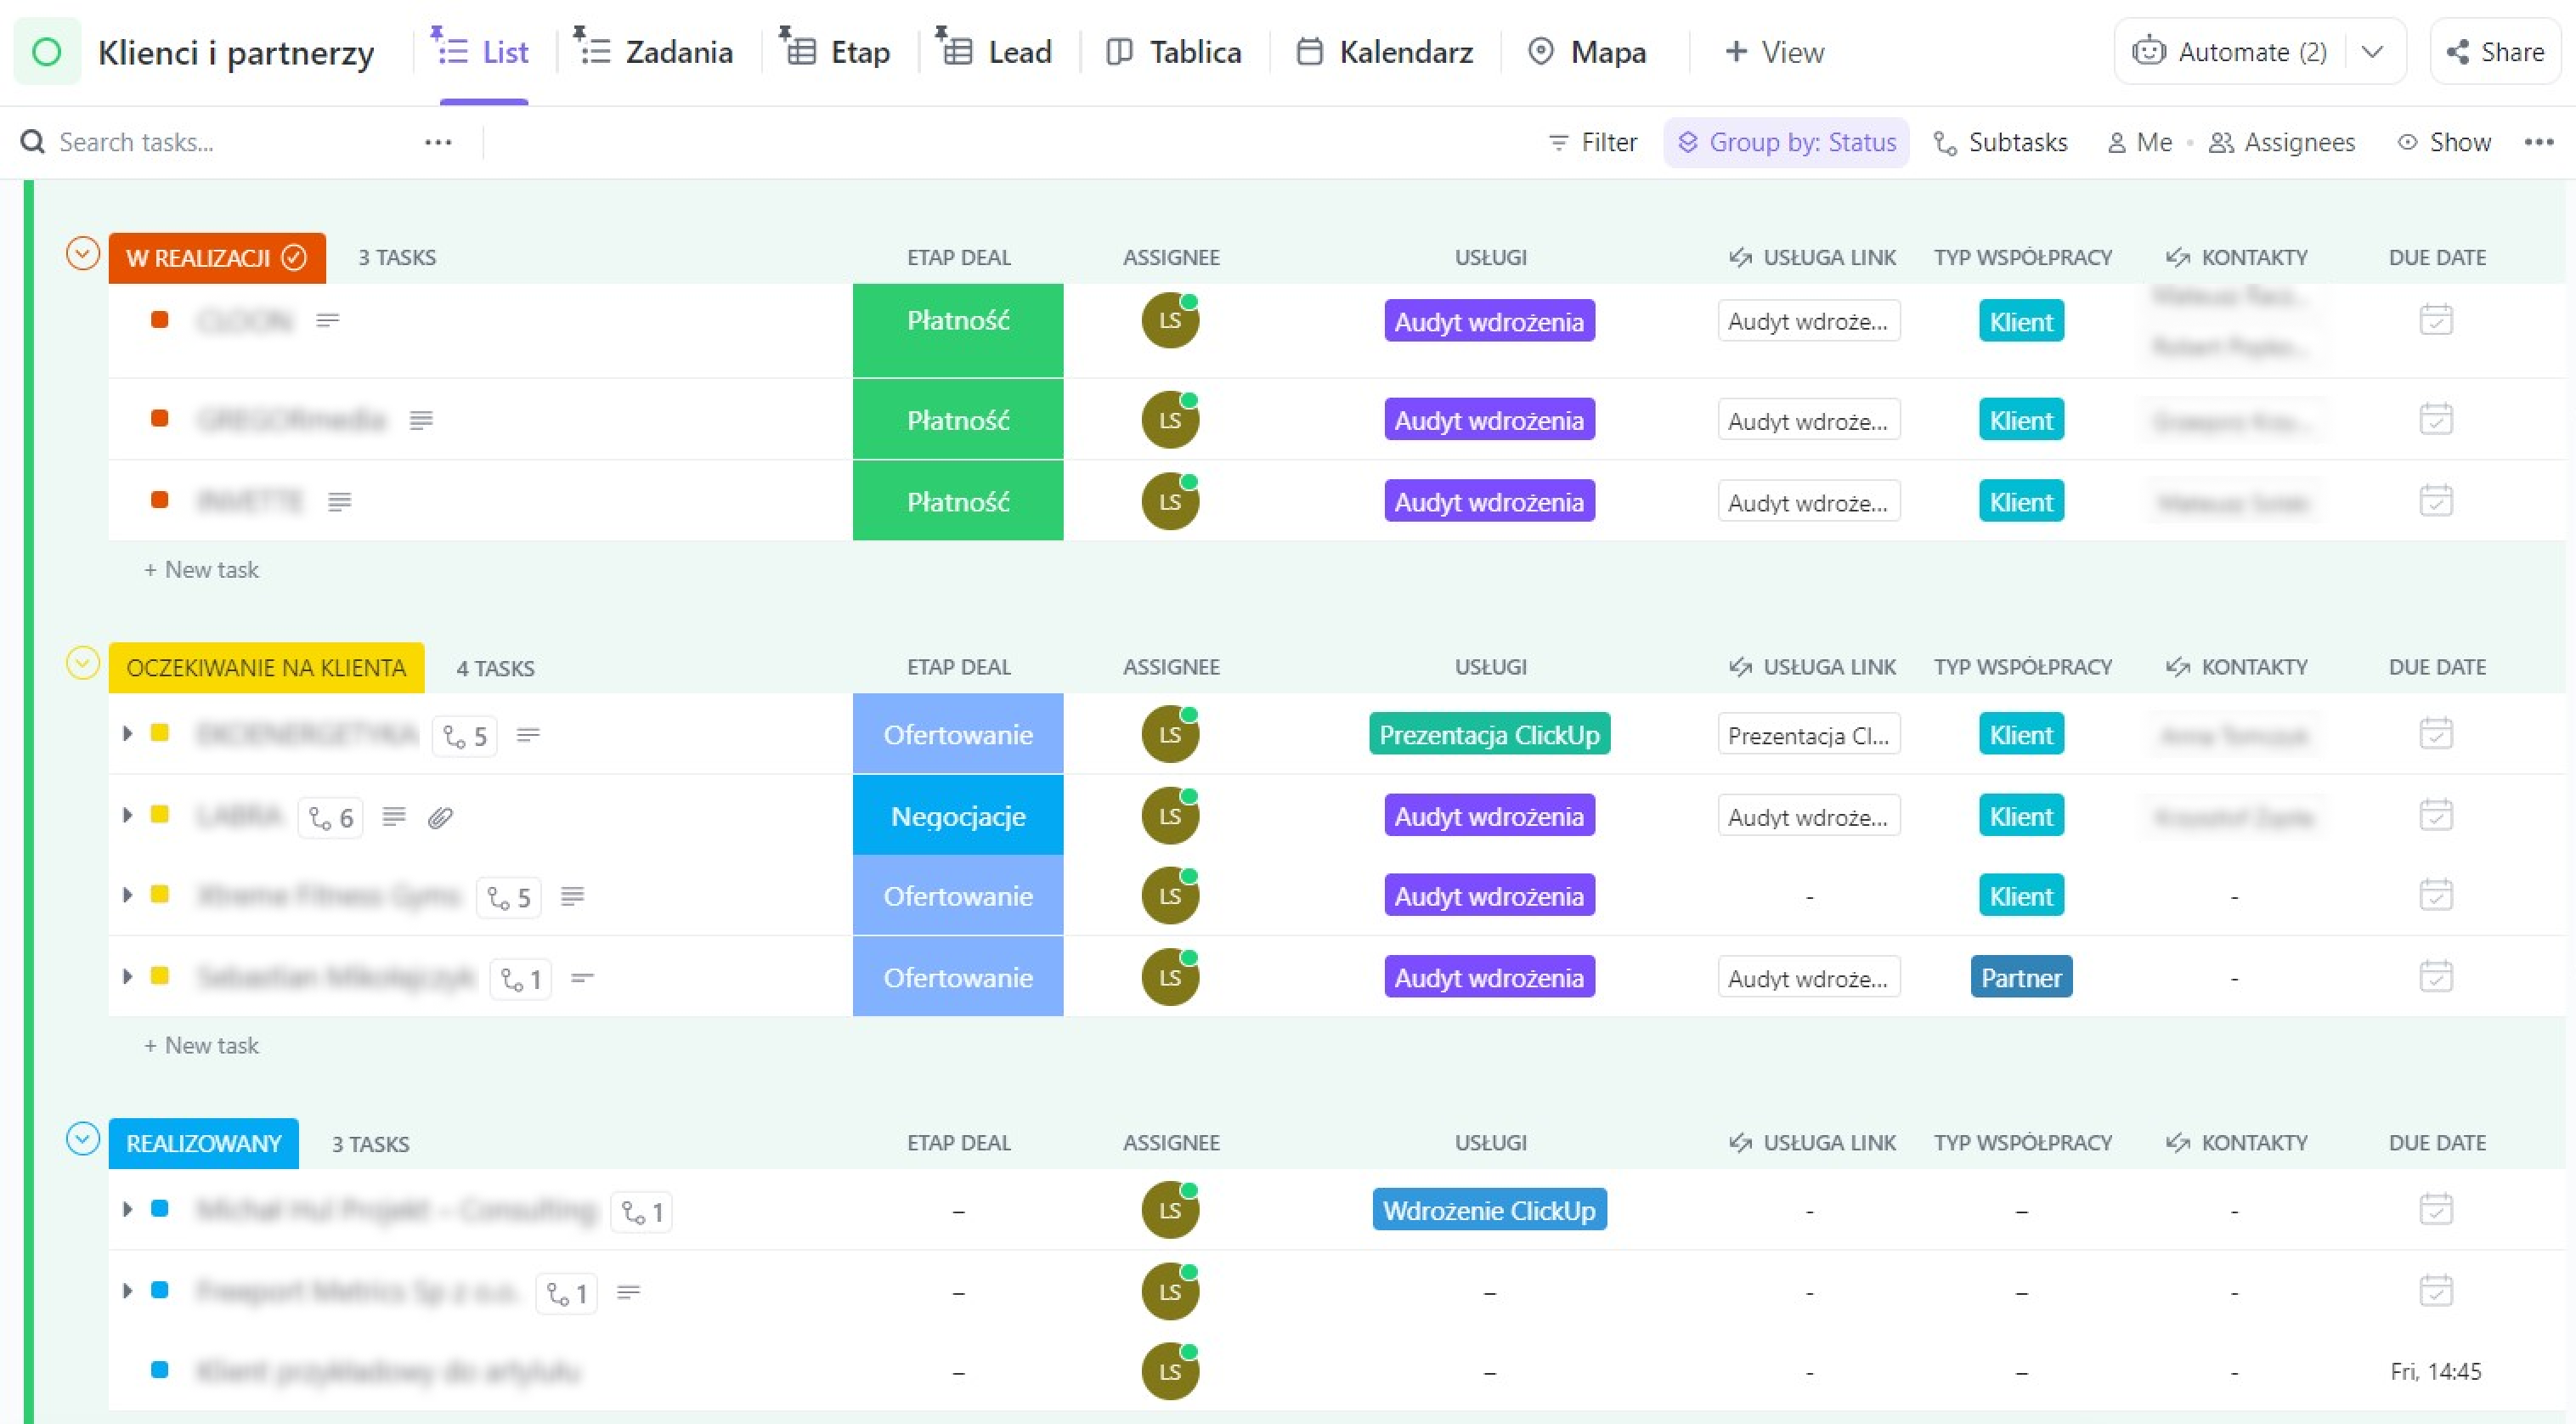Click subtask count 1 badge in Partner row

[521, 979]
